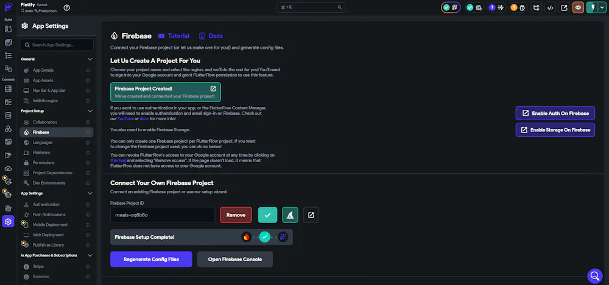
Task: Click the highlighted settings gear rail icon
Action: point(8,222)
